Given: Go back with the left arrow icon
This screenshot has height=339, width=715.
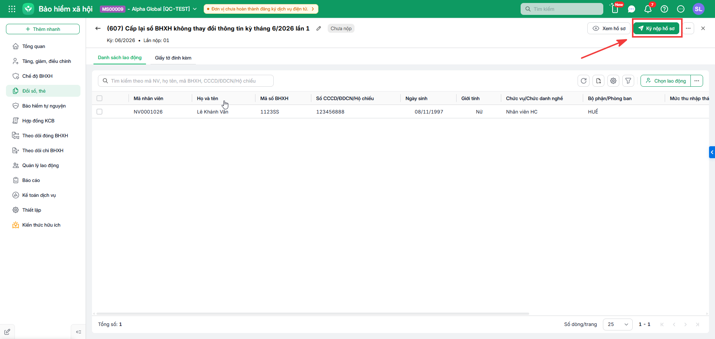Looking at the screenshot, I should pos(98,28).
